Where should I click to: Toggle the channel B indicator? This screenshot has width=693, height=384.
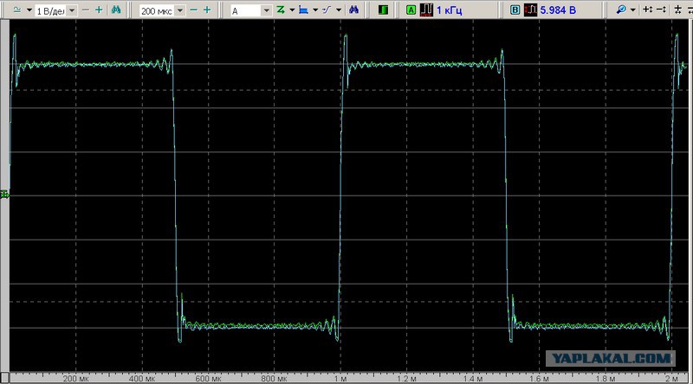coord(515,10)
